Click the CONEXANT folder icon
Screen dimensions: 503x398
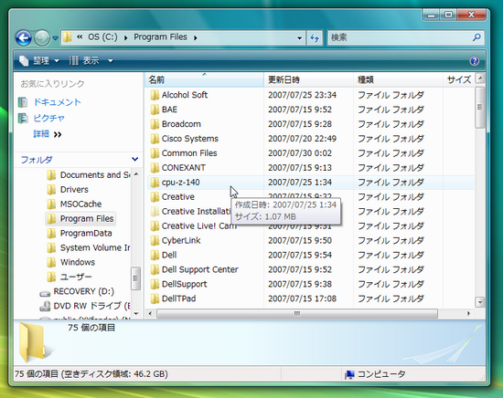point(155,168)
